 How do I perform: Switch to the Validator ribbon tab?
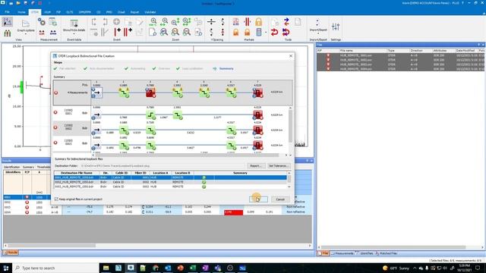(x=150, y=12)
